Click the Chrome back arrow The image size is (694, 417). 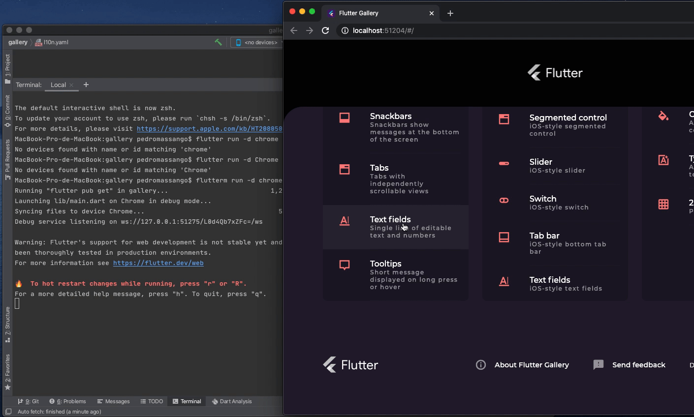click(294, 30)
